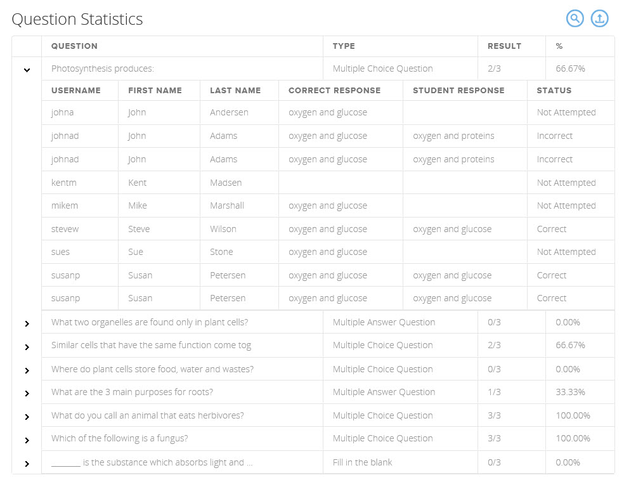Expand the fill in the blank question
624x482 pixels.
pyautogui.click(x=27, y=464)
